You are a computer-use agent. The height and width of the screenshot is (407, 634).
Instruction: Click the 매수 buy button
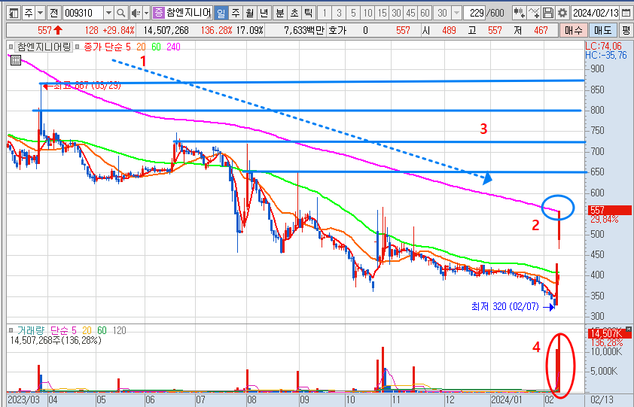pyautogui.click(x=573, y=30)
